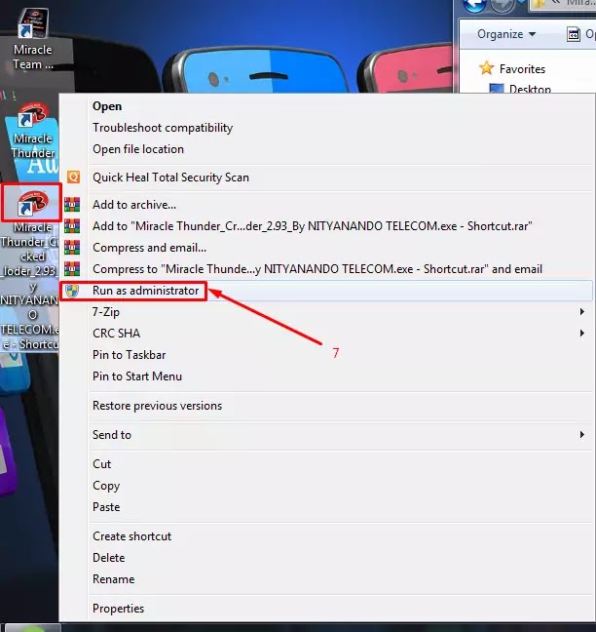Click Favorites in Explorer navigation pane
This screenshot has height=632, width=596.
(x=522, y=69)
